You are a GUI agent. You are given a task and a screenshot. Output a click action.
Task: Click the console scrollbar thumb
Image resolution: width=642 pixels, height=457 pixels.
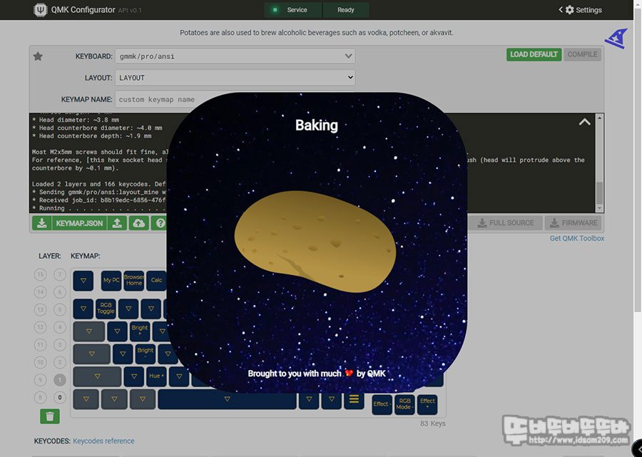(599, 192)
